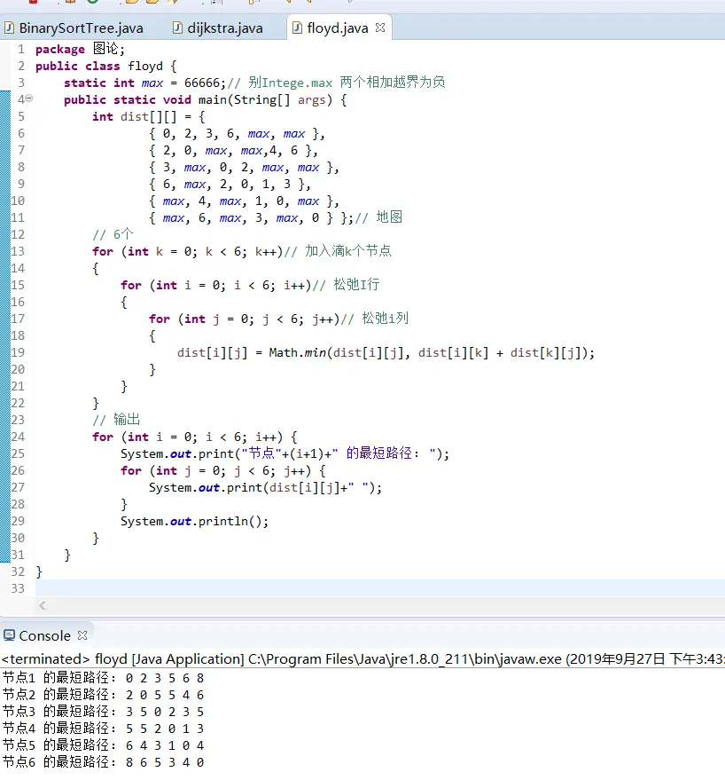
Task: Click the Java file icon on BinarySortTree.java tab
Action: (9, 28)
